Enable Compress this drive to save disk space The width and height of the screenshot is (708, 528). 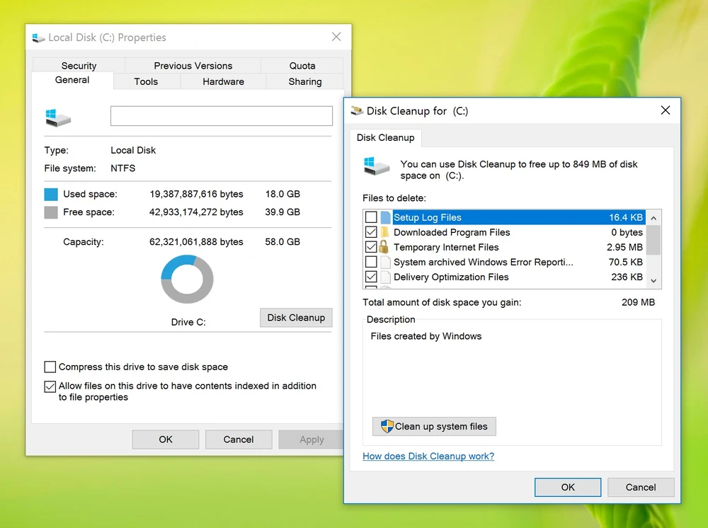coord(50,367)
